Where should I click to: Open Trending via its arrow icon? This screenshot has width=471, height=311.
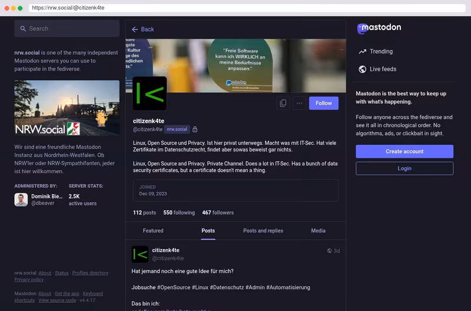[362, 51]
